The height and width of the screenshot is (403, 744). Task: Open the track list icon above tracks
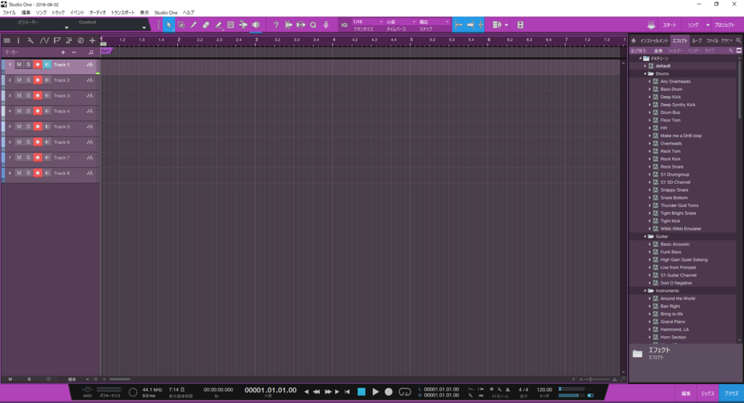pyautogui.click(x=7, y=41)
